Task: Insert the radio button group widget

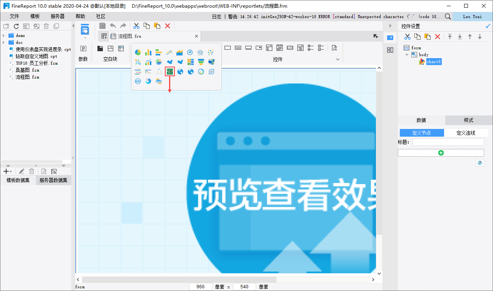Action: coord(311,48)
